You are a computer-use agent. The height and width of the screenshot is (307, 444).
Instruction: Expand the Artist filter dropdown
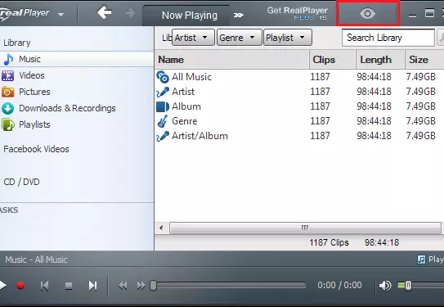click(194, 38)
